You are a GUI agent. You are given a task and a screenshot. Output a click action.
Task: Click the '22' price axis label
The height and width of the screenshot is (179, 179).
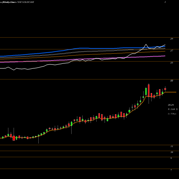click(171, 81)
